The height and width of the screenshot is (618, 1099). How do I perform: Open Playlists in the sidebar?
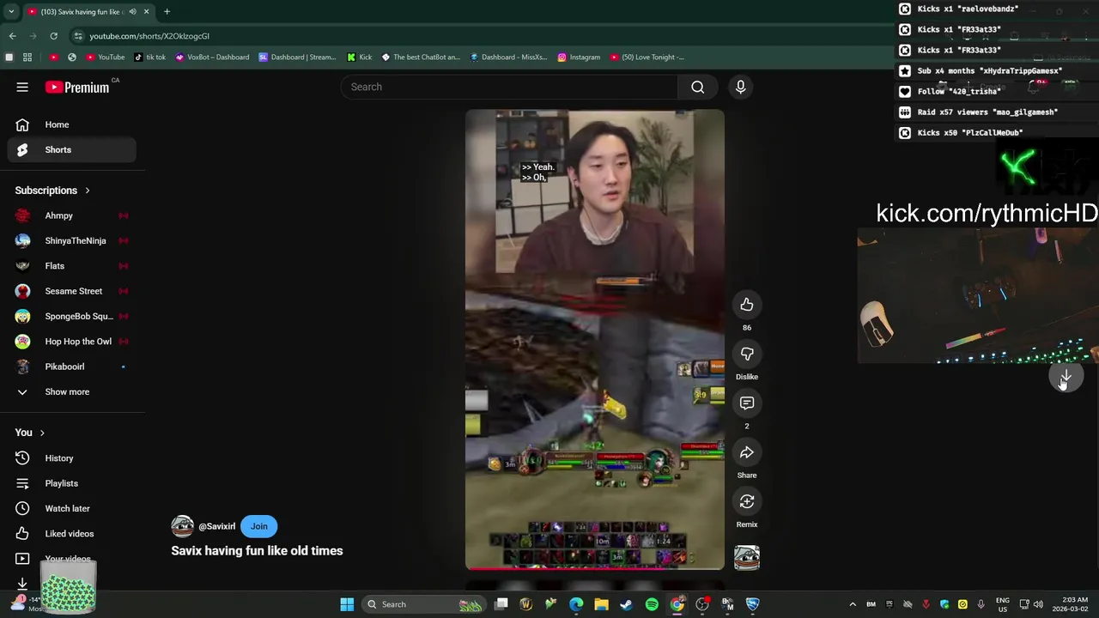72,483
